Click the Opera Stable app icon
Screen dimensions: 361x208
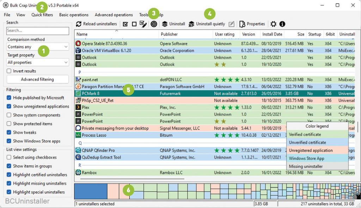click(78, 43)
